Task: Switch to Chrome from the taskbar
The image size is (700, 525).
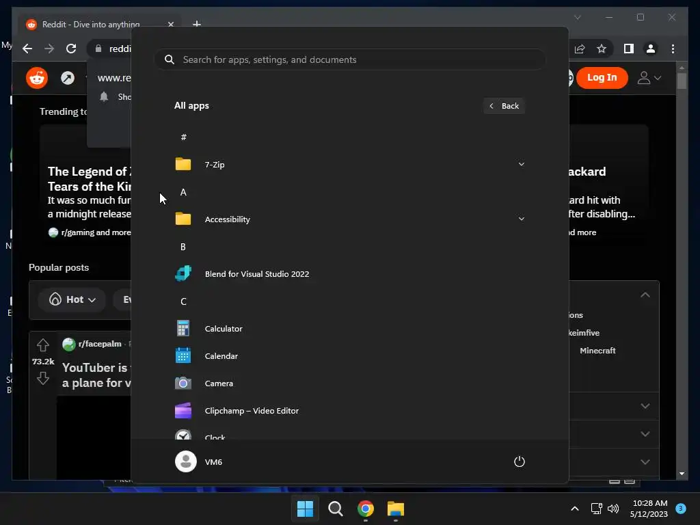Action: tap(365, 509)
